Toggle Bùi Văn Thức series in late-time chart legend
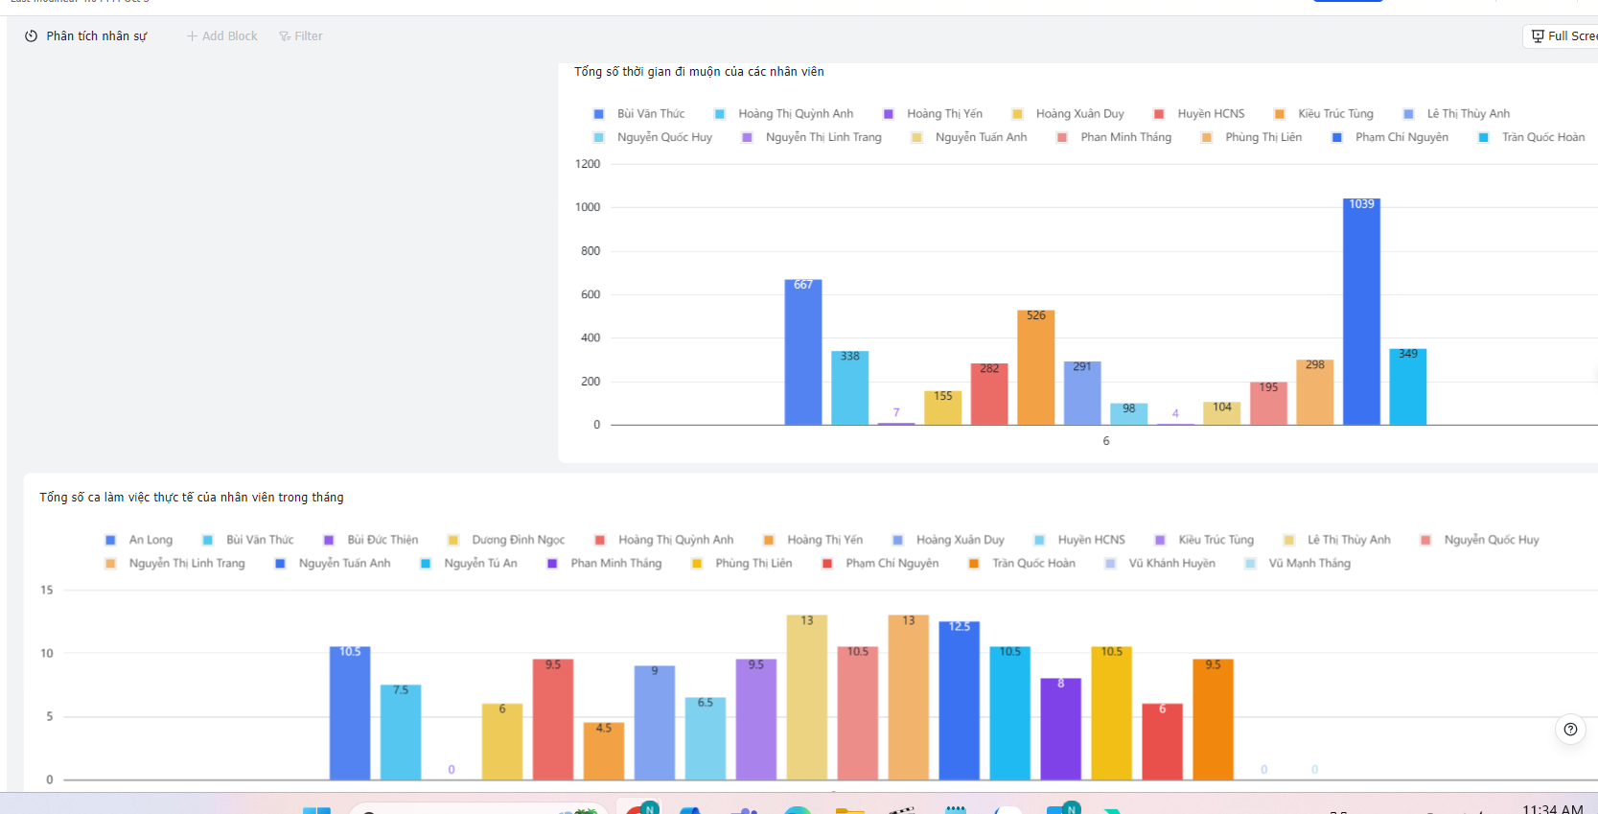 (x=639, y=114)
